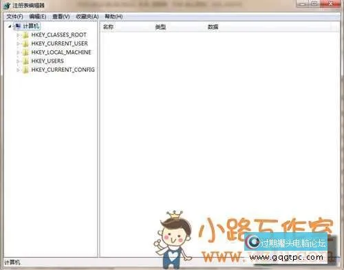Screen dimensions: 344x270
Task: Click the HKEY_USERS folder icon
Action: (25, 61)
